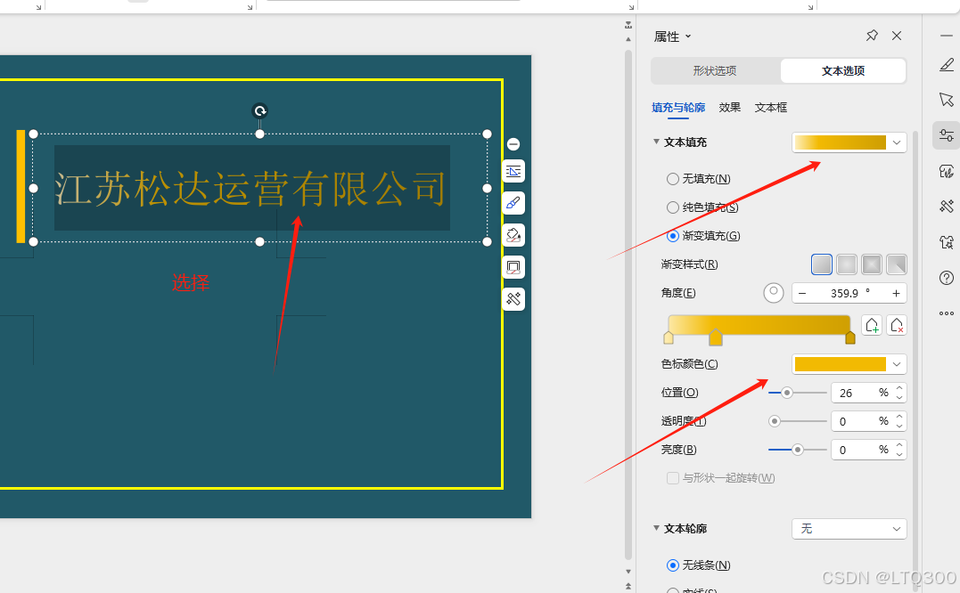Viewport: 960px width, 593px height.
Task: Click the right sidebar collapse minus icon
Action: pyautogui.click(x=947, y=37)
